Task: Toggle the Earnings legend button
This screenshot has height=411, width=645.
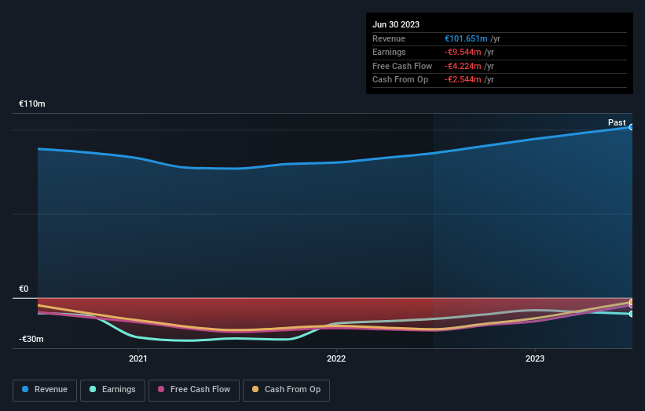Action: pos(112,390)
